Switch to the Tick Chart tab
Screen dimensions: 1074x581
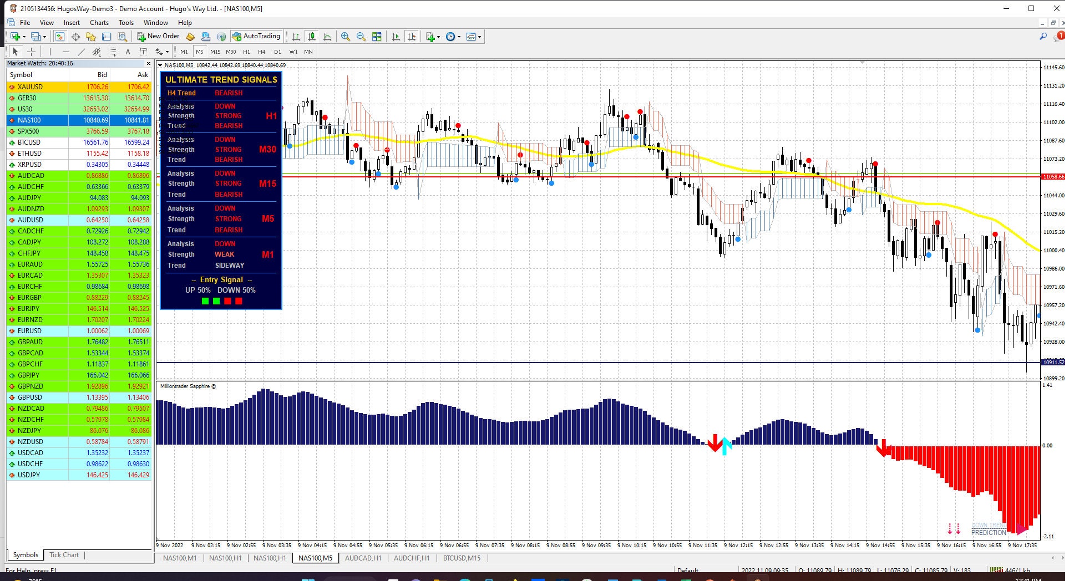tap(64, 555)
